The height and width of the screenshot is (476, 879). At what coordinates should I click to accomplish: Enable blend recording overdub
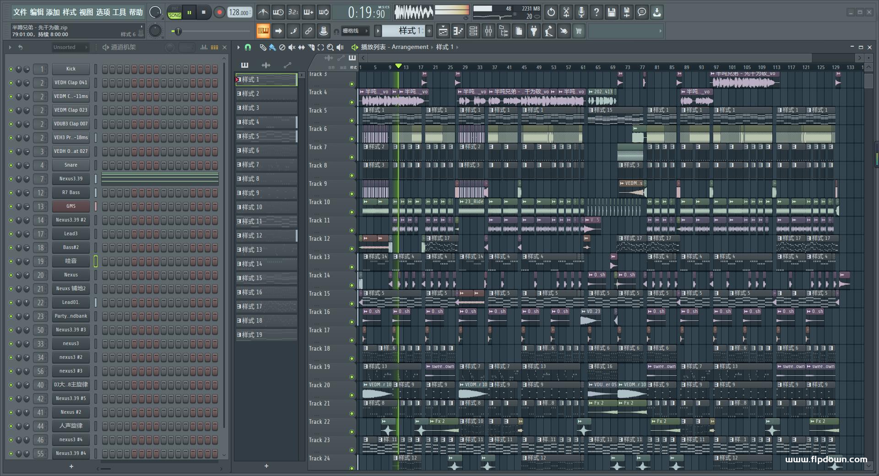(309, 12)
